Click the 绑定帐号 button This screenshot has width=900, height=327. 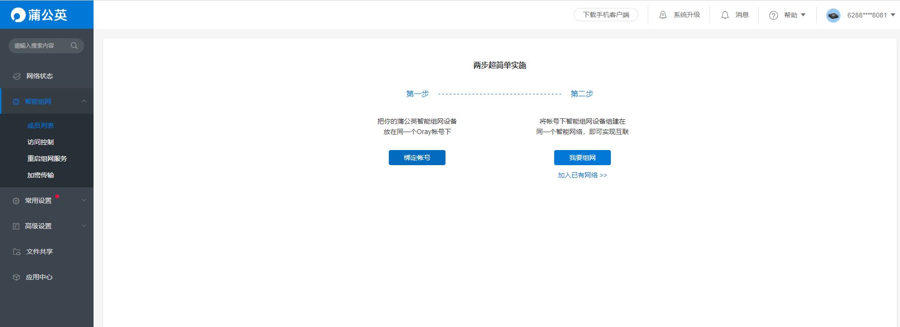click(417, 158)
